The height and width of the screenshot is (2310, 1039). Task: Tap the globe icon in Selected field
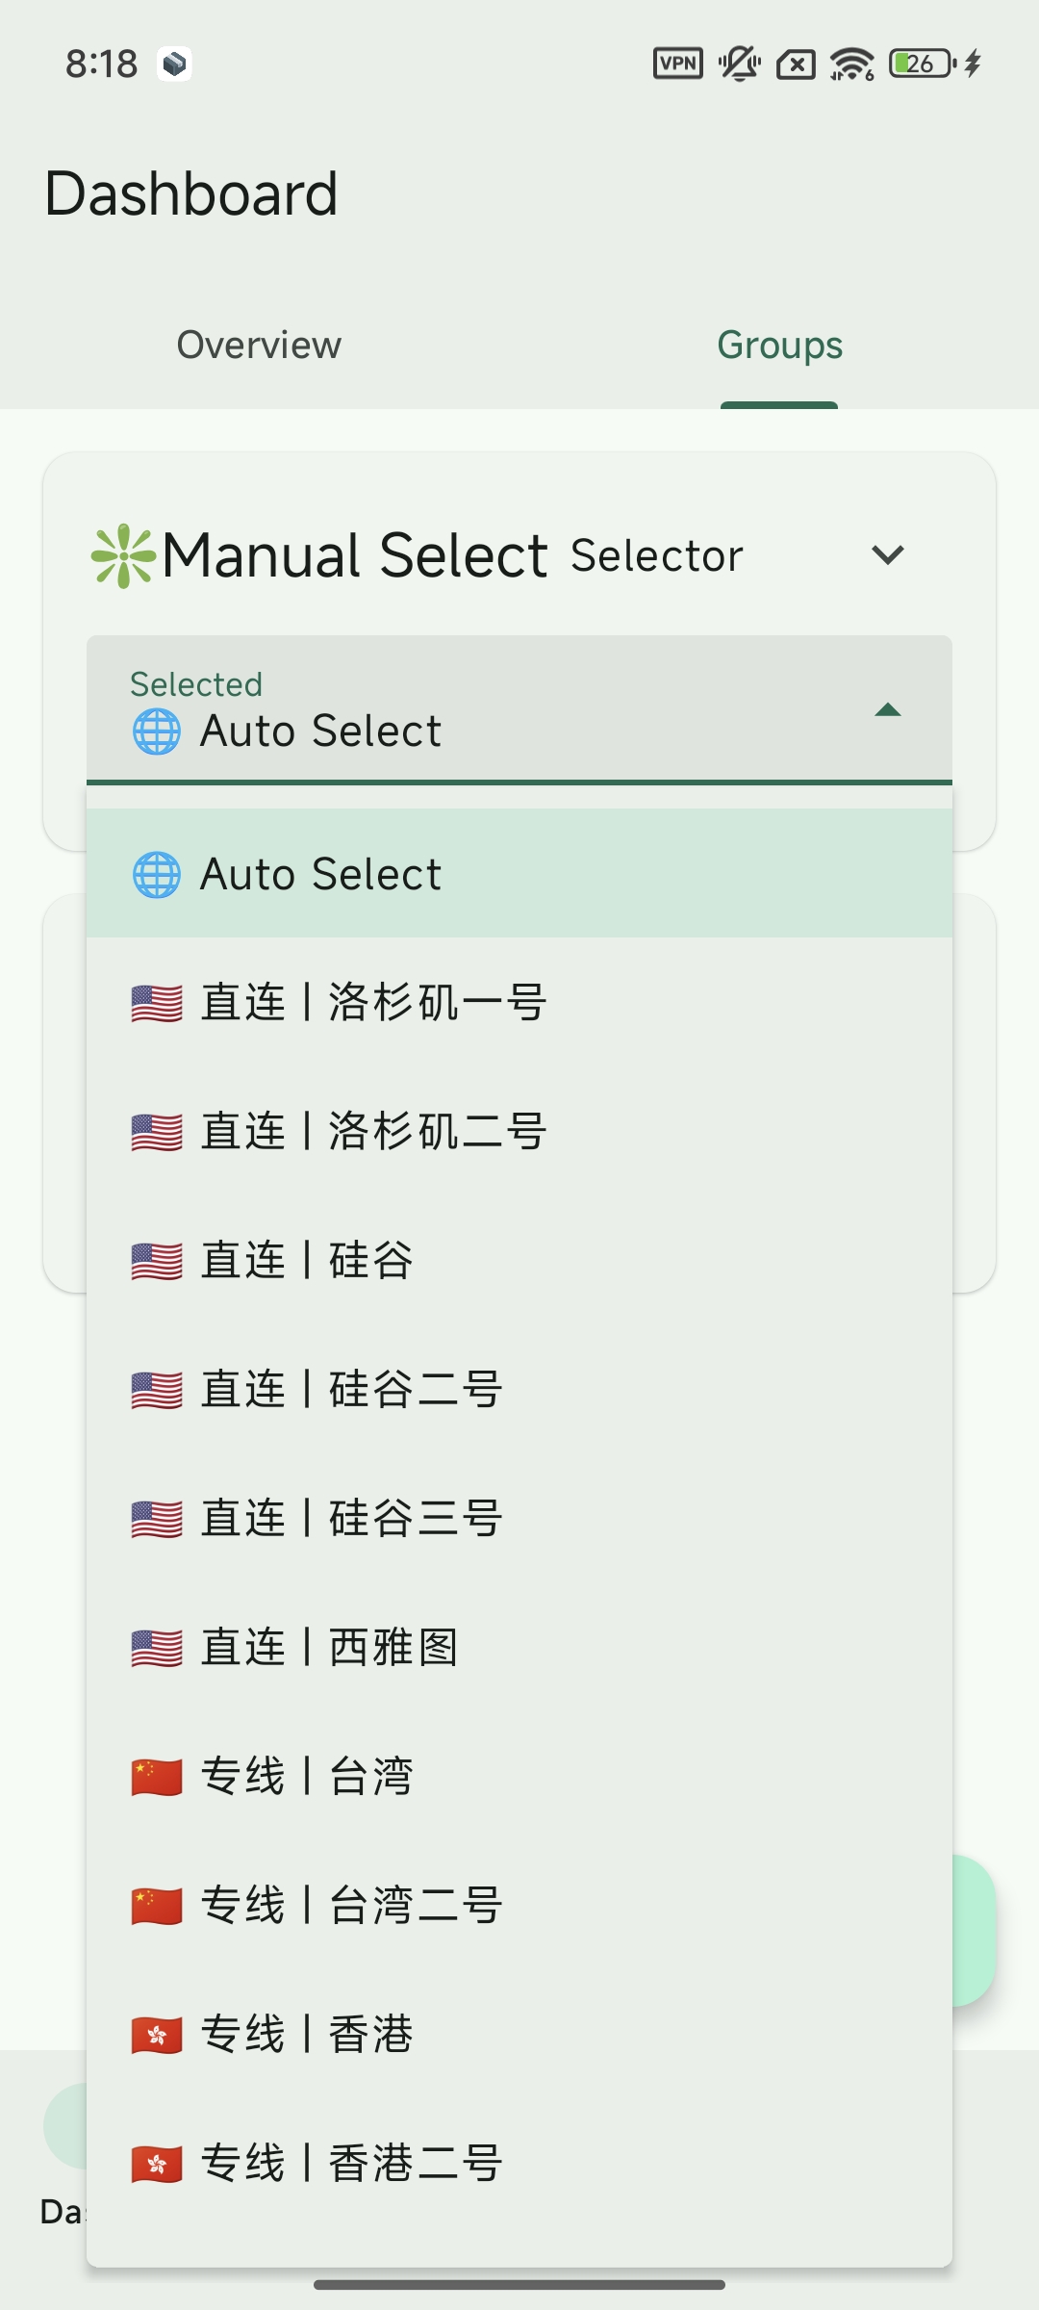coord(156,731)
